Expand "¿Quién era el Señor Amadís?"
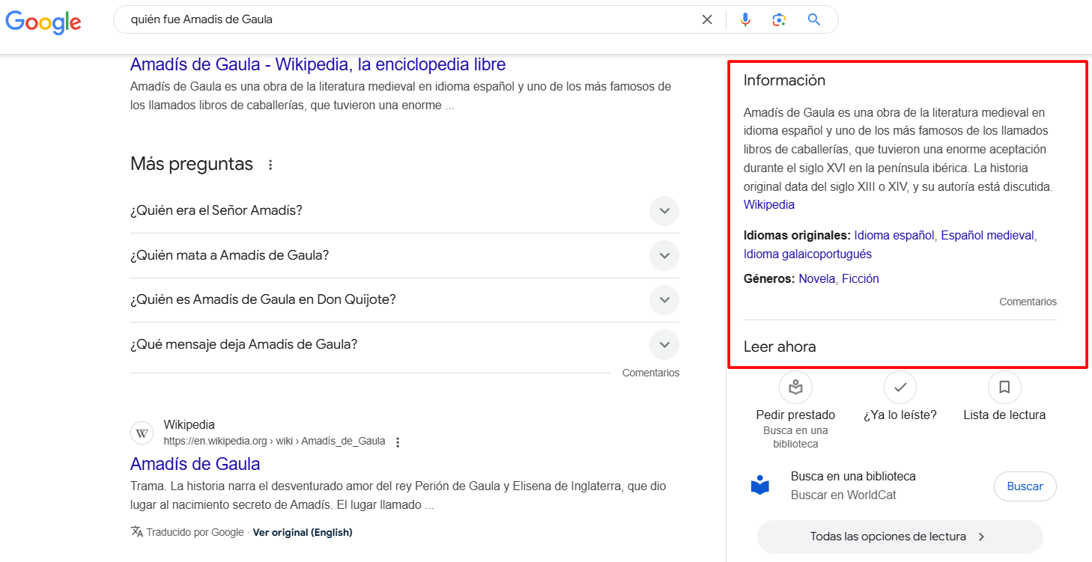 click(x=664, y=211)
